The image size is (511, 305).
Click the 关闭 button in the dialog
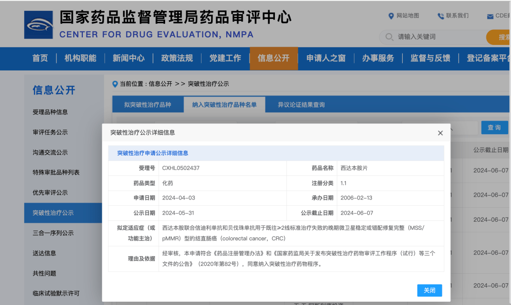(x=429, y=290)
